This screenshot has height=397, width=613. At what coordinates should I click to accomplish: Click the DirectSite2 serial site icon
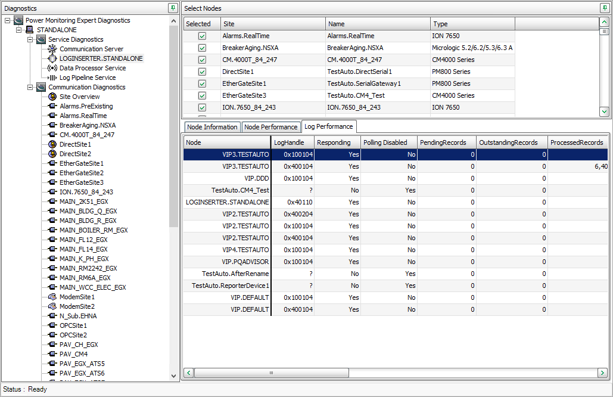click(52, 154)
